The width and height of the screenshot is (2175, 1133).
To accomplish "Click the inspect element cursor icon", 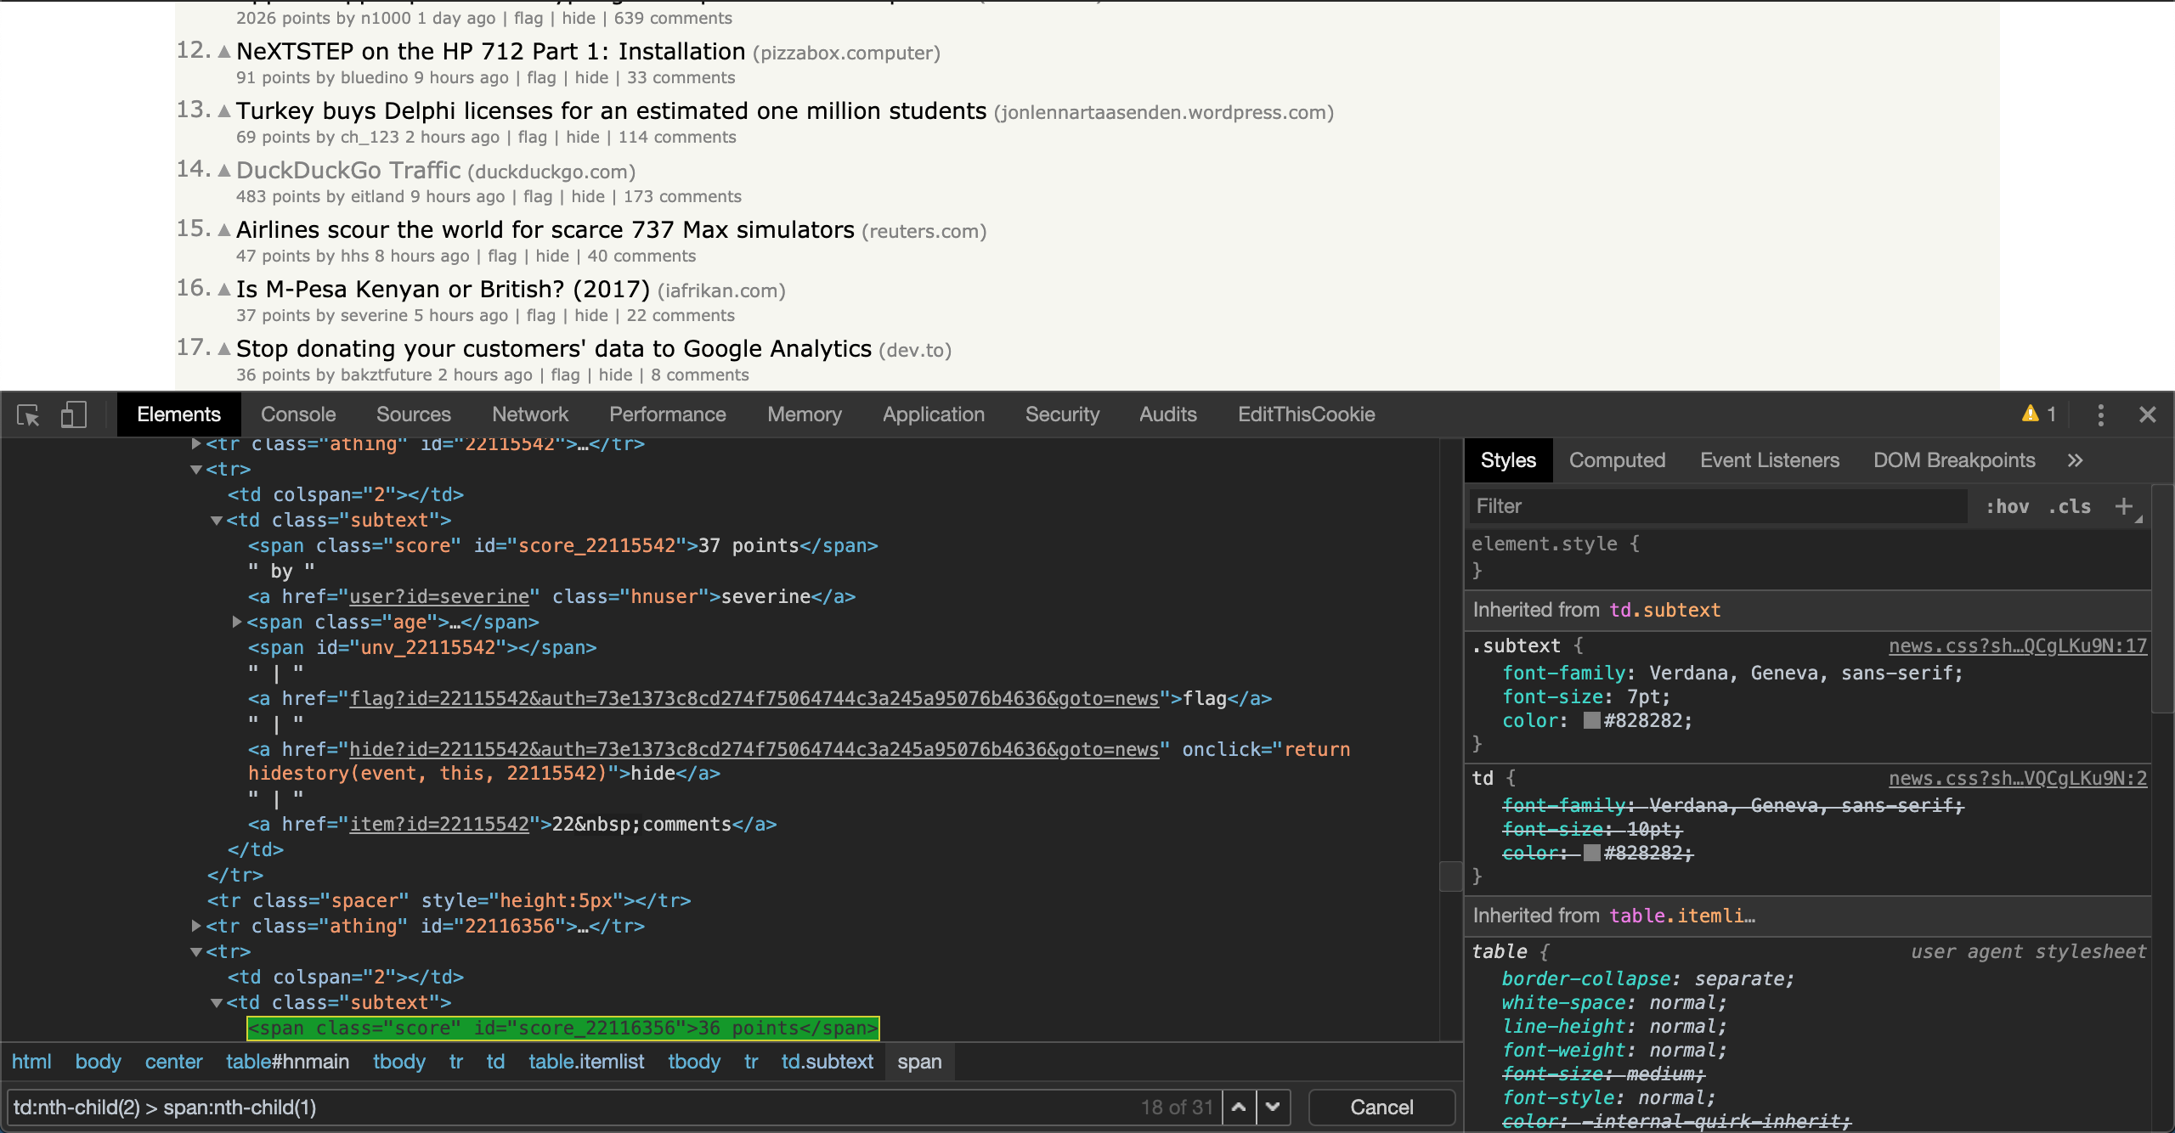I will pyautogui.click(x=29, y=414).
